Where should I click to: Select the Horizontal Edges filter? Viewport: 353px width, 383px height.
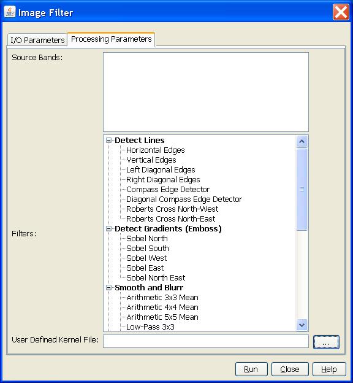156,150
